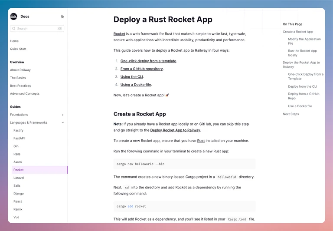The image size is (333, 231).
Task: Click the Overview section heading
Action: [17, 62]
